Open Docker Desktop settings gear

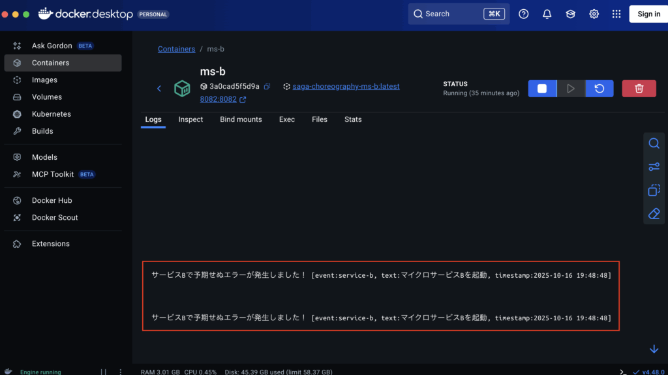(x=594, y=14)
